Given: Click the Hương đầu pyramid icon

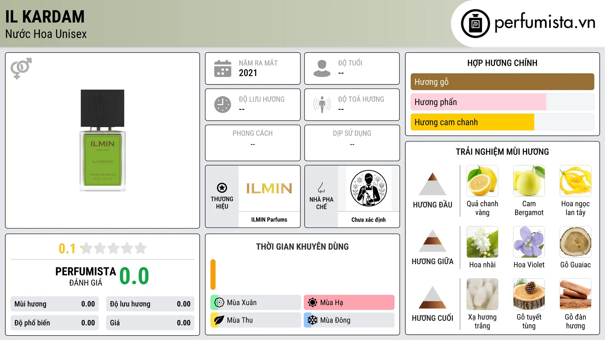Looking at the screenshot, I should tap(432, 184).
